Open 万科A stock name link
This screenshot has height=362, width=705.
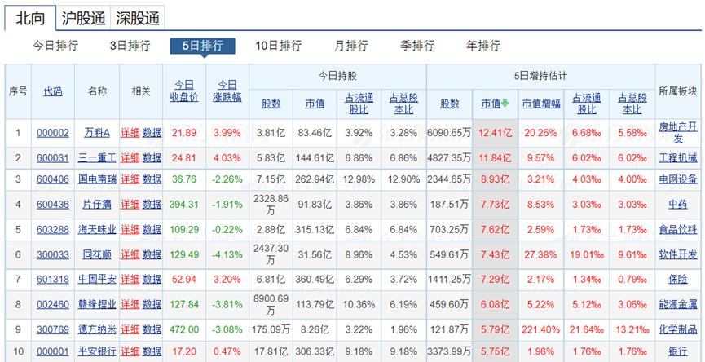(x=97, y=133)
